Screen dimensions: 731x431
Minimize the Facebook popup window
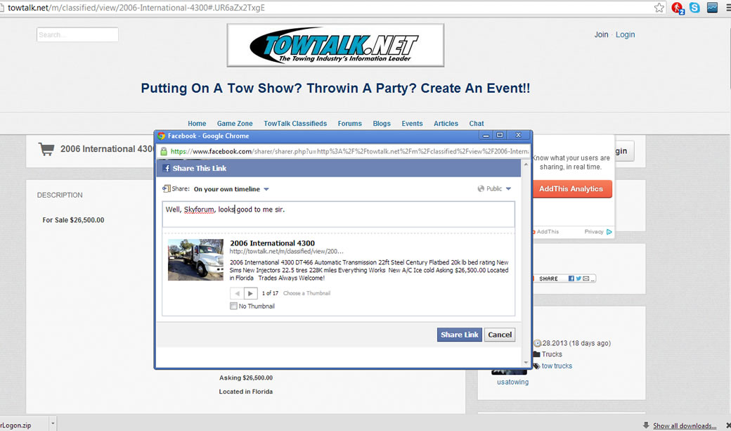486,135
